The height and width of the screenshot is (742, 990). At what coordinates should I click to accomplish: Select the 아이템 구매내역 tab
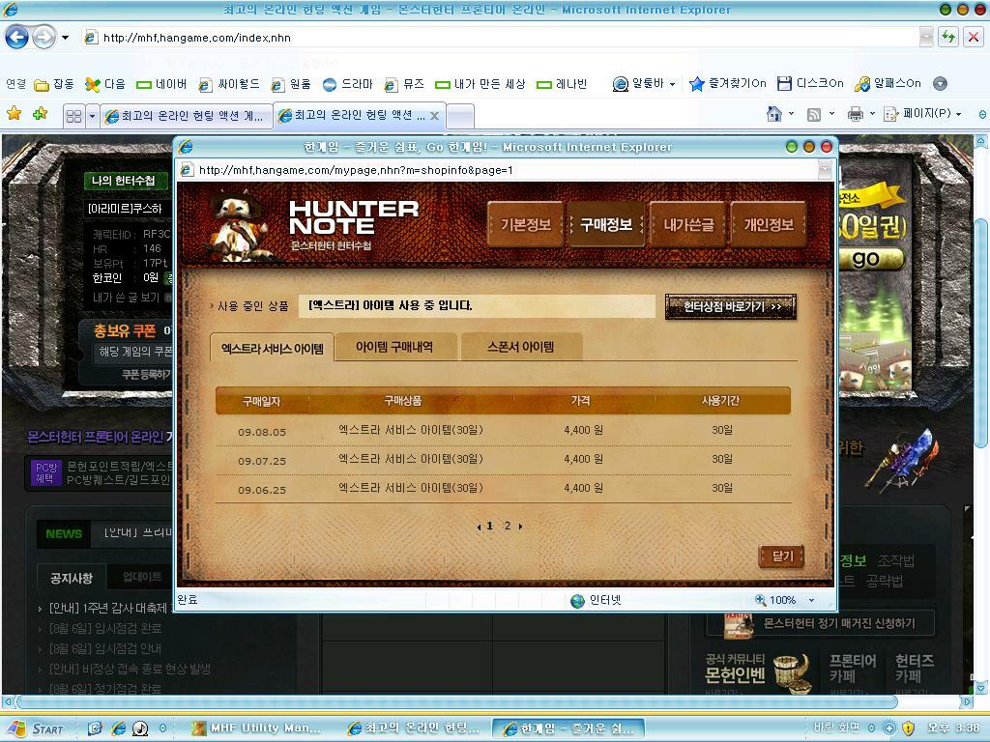(394, 347)
